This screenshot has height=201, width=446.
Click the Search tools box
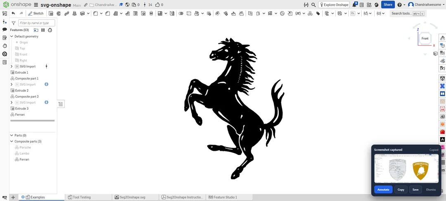coord(408,13)
